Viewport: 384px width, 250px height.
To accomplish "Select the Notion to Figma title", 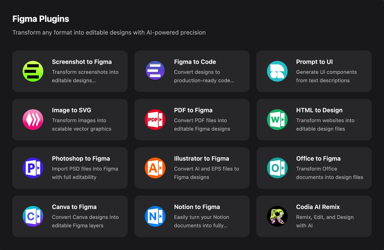I will click(x=197, y=207).
